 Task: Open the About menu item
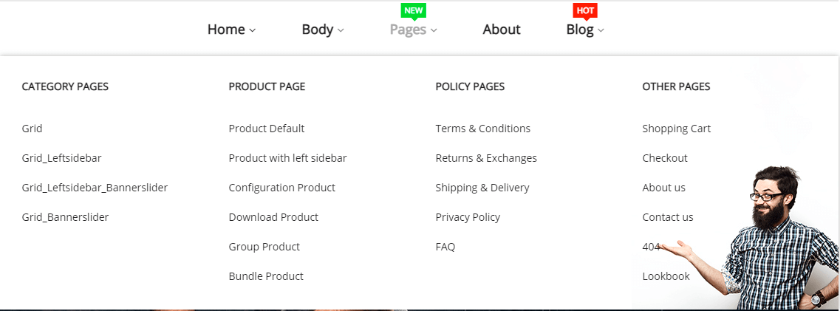(502, 30)
